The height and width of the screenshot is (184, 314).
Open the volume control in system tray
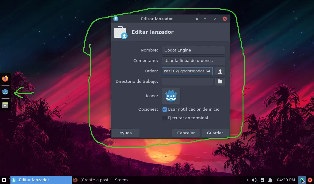(254, 180)
